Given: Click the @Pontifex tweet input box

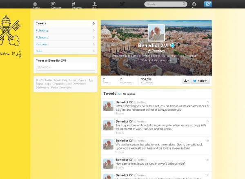Looking at the screenshot, I should pos(65,67).
